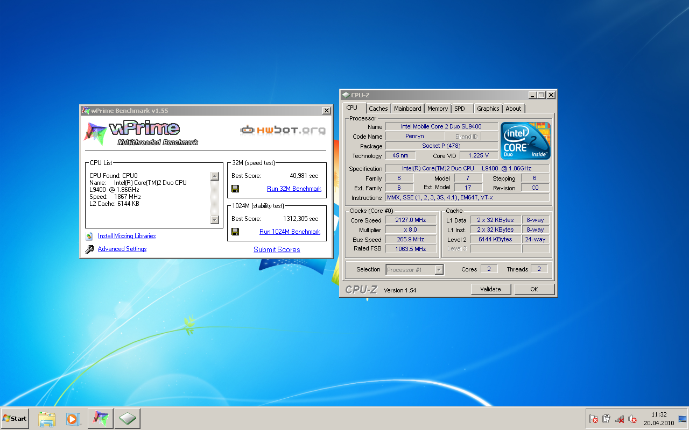Screen dimensions: 689x430
Task: Click the OK button in CPU-Z
Action: [x=534, y=289]
